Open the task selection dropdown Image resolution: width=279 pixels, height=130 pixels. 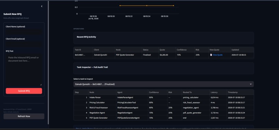163,84
